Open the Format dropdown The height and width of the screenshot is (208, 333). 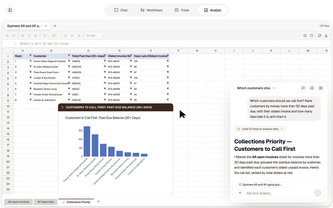[95, 35]
